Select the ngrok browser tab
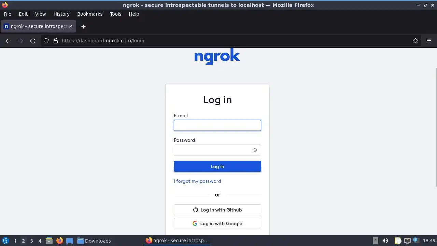 tap(38, 26)
